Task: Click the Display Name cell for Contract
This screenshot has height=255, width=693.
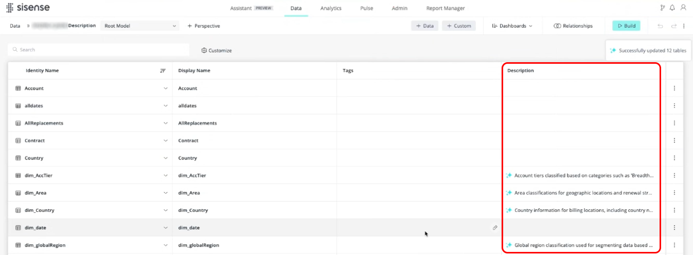Action: [255, 141]
